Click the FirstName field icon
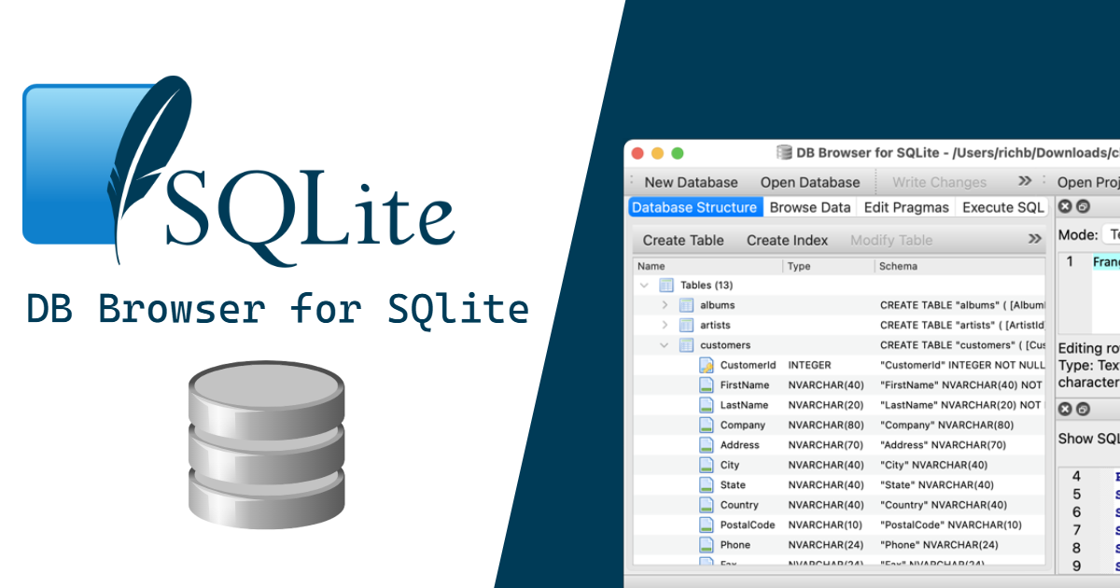Viewport: 1120px width, 588px height. point(707,385)
